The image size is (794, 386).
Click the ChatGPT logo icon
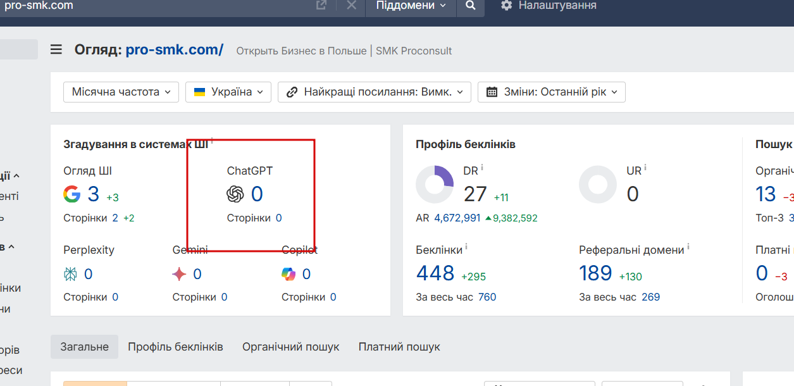(235, 194)
